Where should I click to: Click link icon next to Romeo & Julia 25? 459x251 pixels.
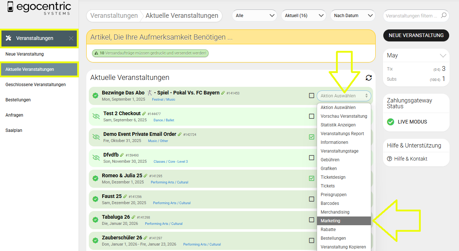pos(146,176)
